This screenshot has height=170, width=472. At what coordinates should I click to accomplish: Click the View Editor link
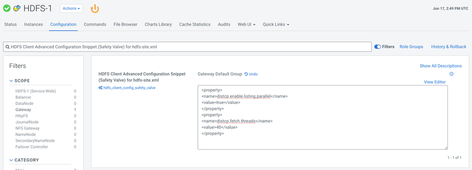pos(435,82)
